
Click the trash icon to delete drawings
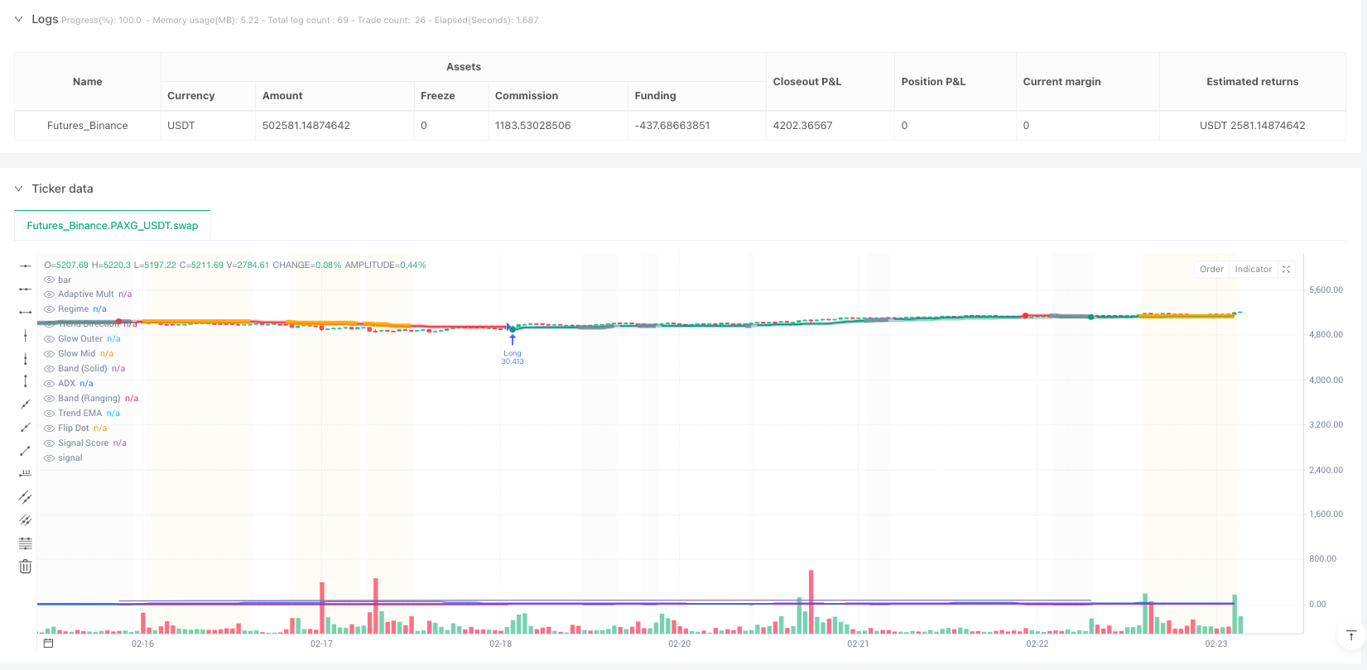coord(25,567)
